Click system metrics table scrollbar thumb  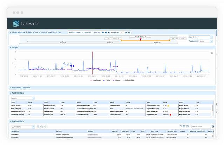pyautogui.click(x=212, y=109)
